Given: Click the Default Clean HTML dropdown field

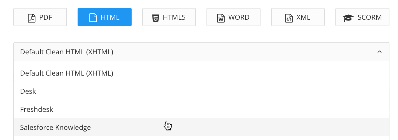Looking at the screenshot, I should click(x=187, y=52).
